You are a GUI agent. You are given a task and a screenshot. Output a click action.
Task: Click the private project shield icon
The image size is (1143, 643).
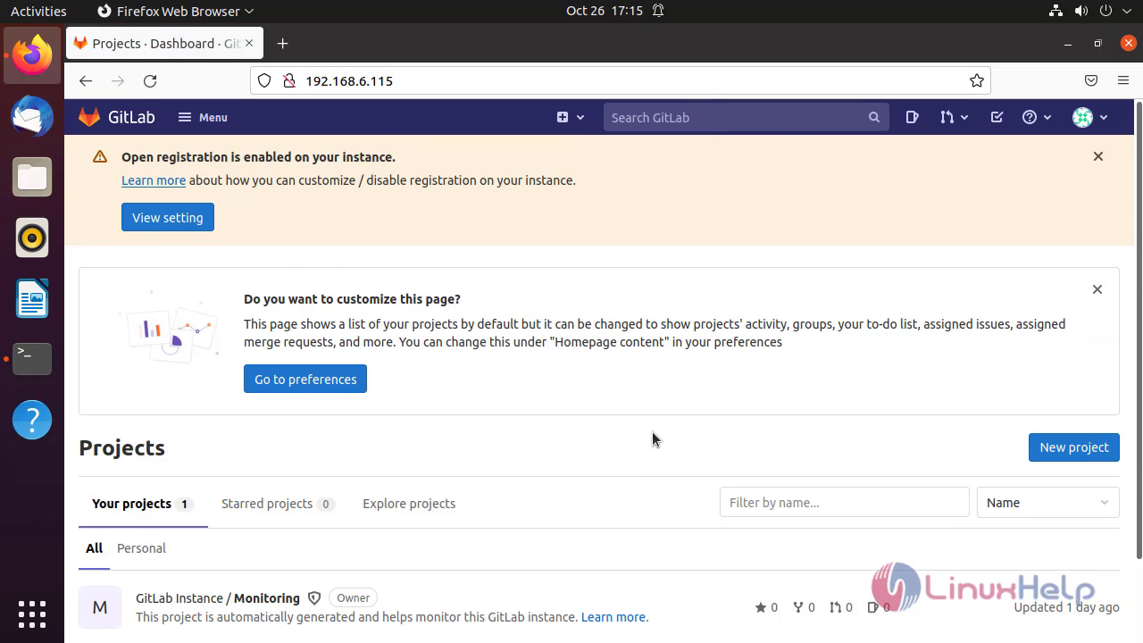[x=314, y=598]
